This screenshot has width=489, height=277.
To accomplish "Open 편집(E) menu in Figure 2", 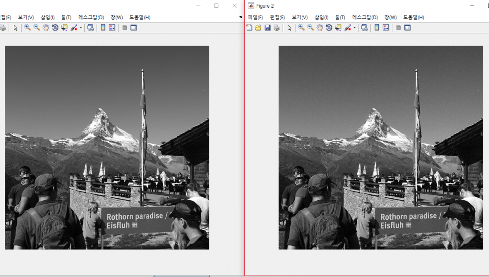I will point(277,17).
